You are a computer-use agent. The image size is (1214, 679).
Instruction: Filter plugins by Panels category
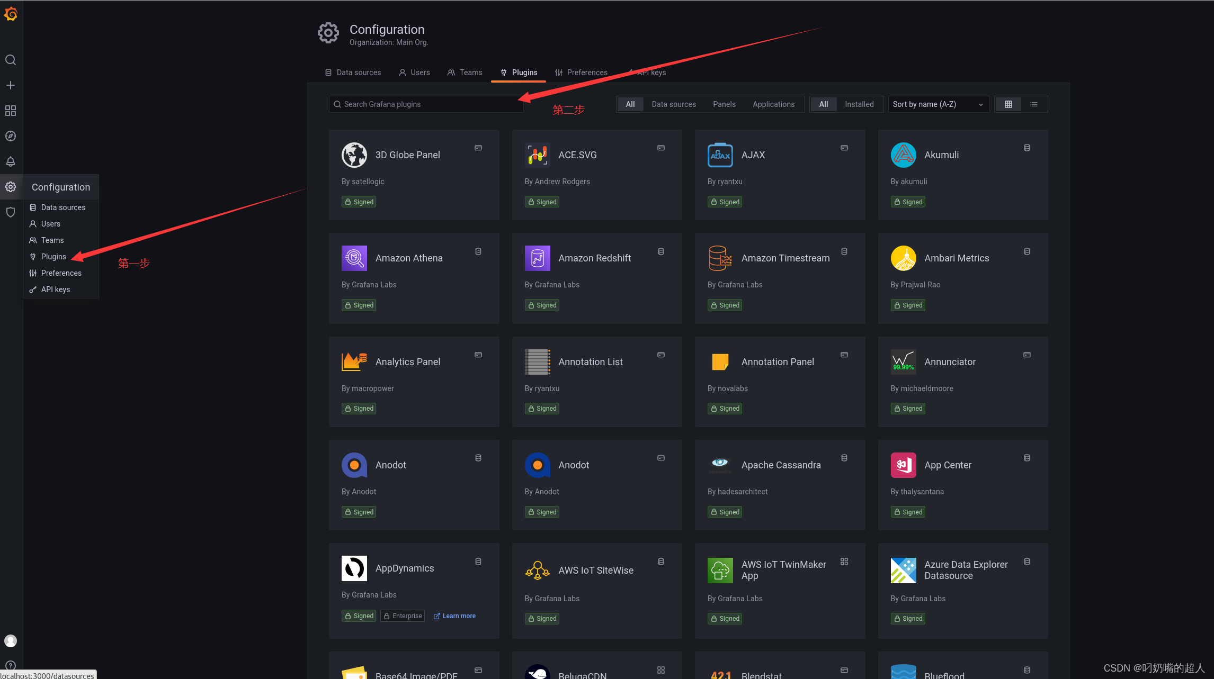(x=724, y=104)
